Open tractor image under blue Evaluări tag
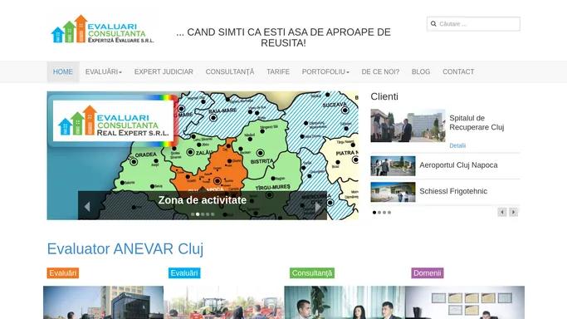Screen dimensions: 567x319 point(224,302)
